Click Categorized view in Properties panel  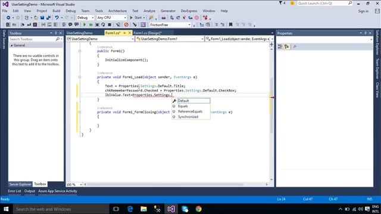pyautogui.click(x=280, y=46)
